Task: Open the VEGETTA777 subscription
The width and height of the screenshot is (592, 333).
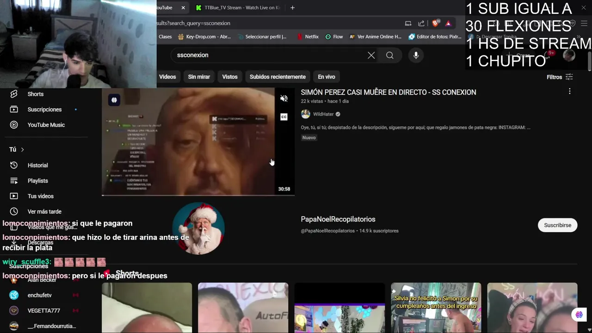Action: coord(44,310)
